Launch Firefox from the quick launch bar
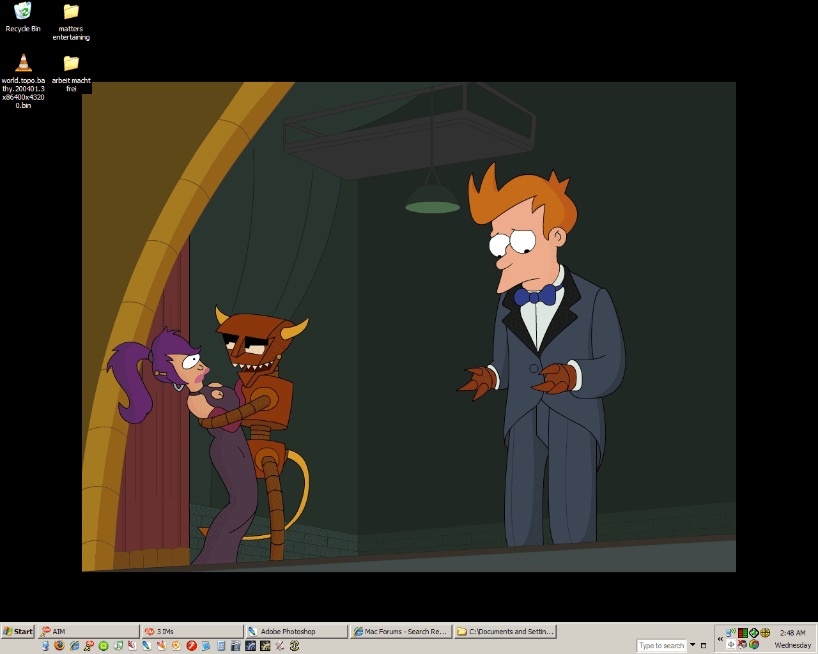 coord(59,646)
